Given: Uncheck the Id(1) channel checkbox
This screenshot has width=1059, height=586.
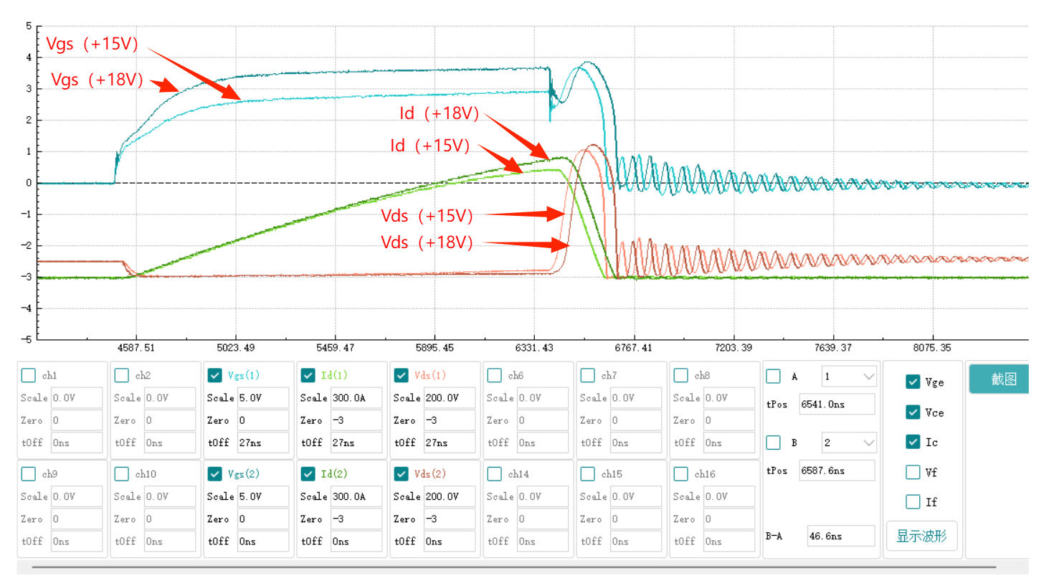Looking at the screenshot, I should pyautogui.click(x=308, y=375).
